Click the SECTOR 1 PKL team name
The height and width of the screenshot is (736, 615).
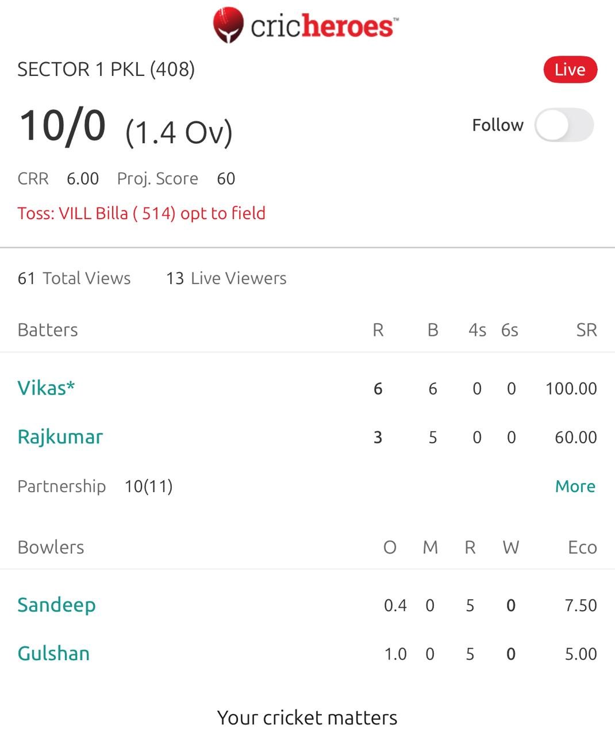pos(106,70)
